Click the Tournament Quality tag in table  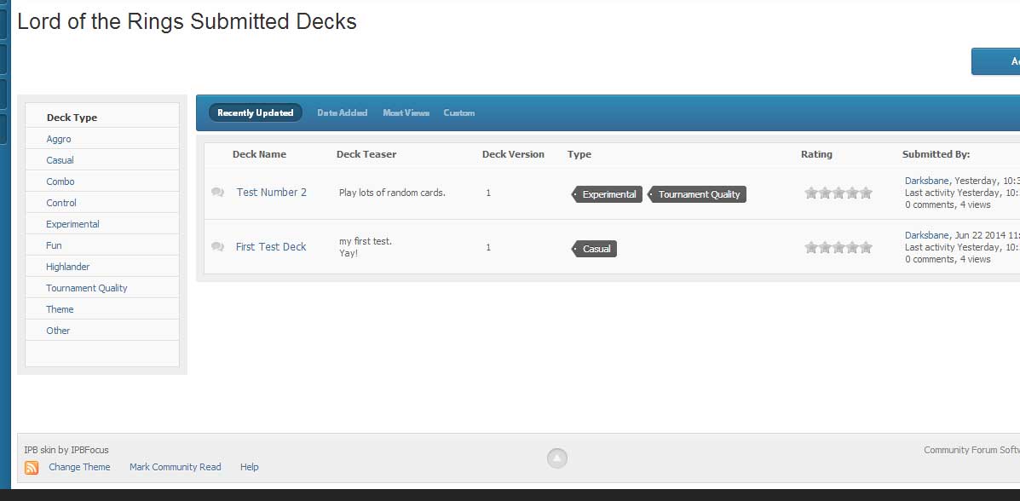tap(697, 194)
